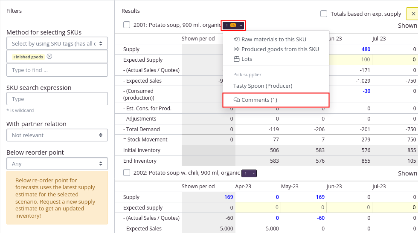Enable Totals based on exp. supply
The image size is (418, 233).
[324, 14]
